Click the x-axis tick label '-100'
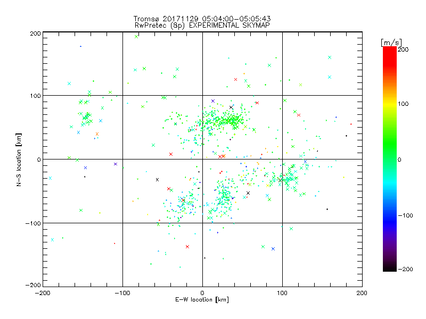 pos(122,293)
